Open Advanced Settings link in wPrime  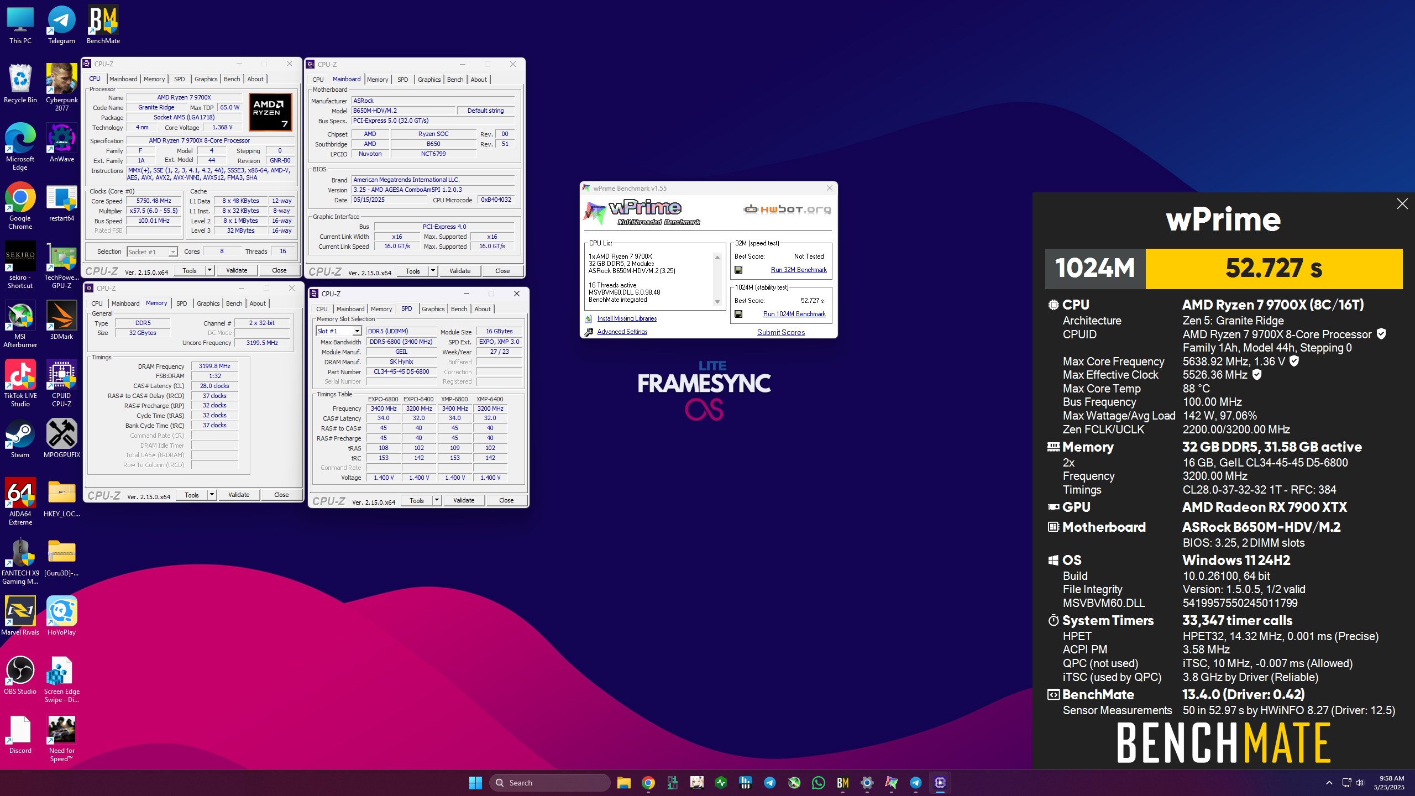(622, 332)
